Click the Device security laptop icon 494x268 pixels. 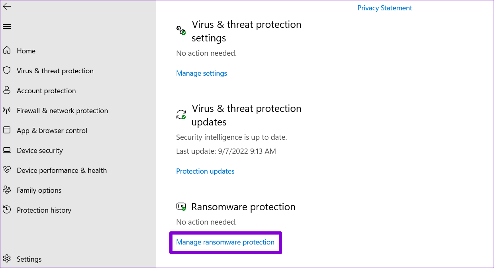click(7, 150)
